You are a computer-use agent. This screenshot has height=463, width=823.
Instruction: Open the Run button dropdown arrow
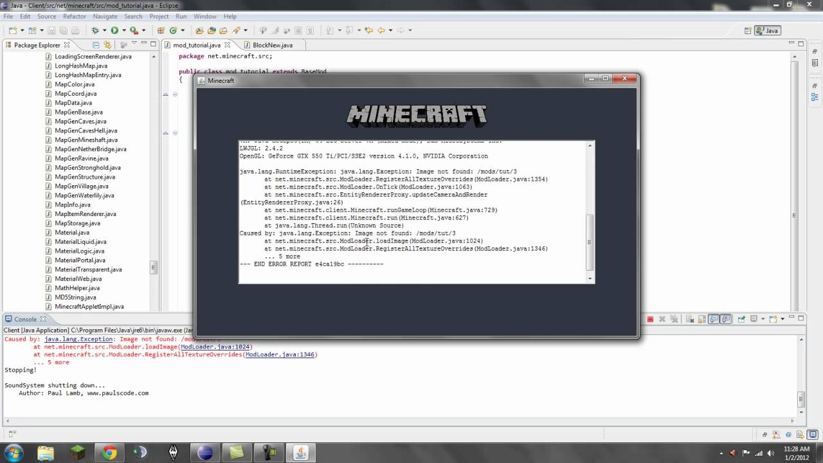(x=123, y=30)
